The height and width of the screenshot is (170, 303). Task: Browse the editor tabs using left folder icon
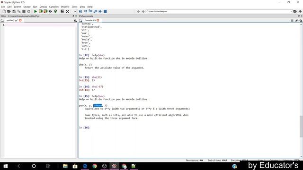2,20
